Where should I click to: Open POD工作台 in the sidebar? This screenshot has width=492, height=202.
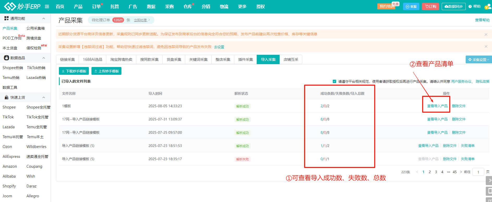(12, 38)
